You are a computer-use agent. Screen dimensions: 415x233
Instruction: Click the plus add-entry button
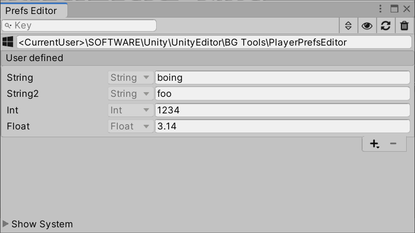(375, 144)
